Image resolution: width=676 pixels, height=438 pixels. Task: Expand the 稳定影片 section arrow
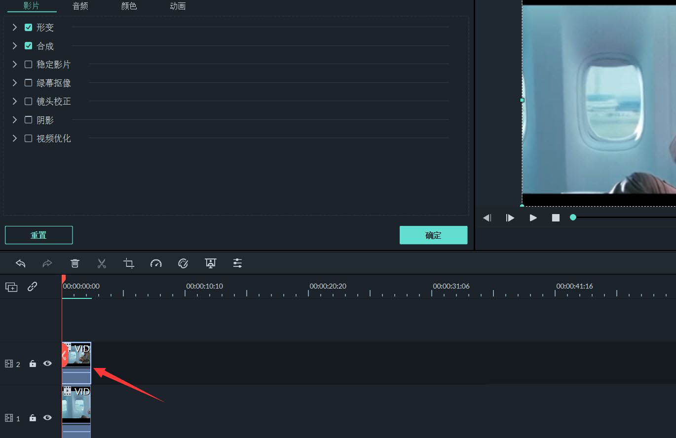click(15, 64)
